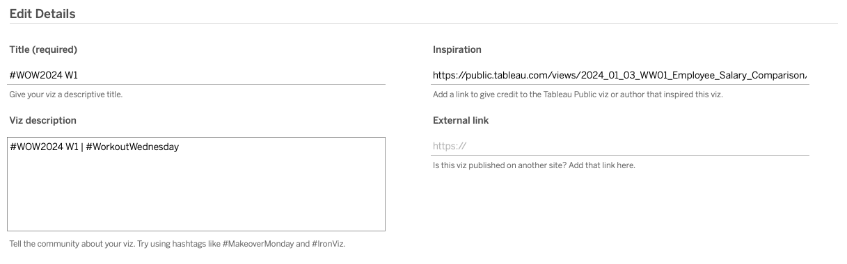
Task: Click the 'External link' field label
Action: [461, 120]
